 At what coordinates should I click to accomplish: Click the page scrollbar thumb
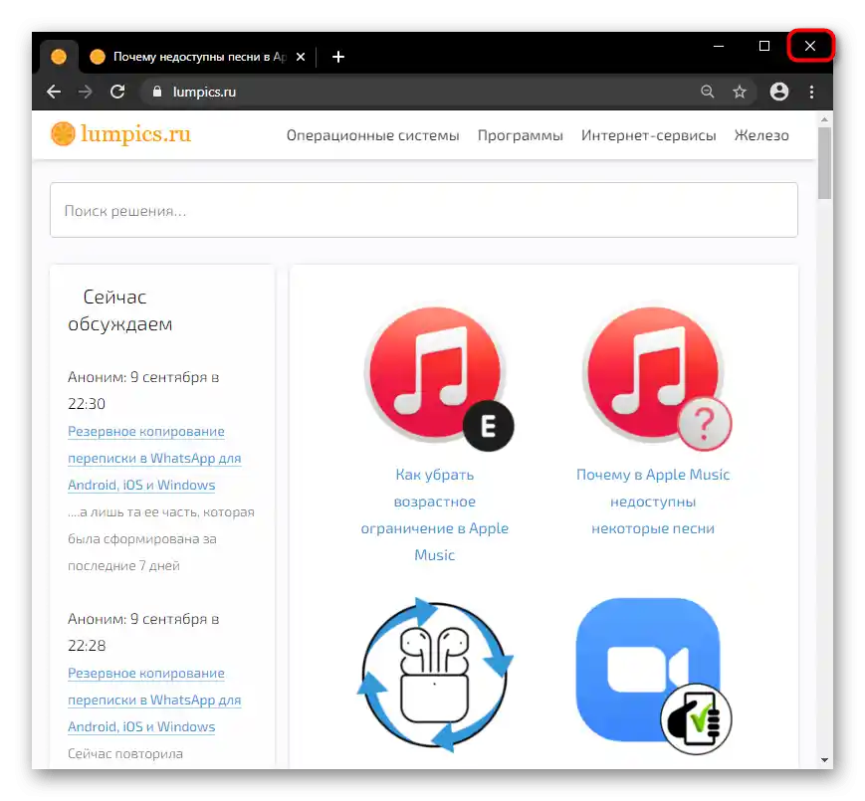coord(825,163)
